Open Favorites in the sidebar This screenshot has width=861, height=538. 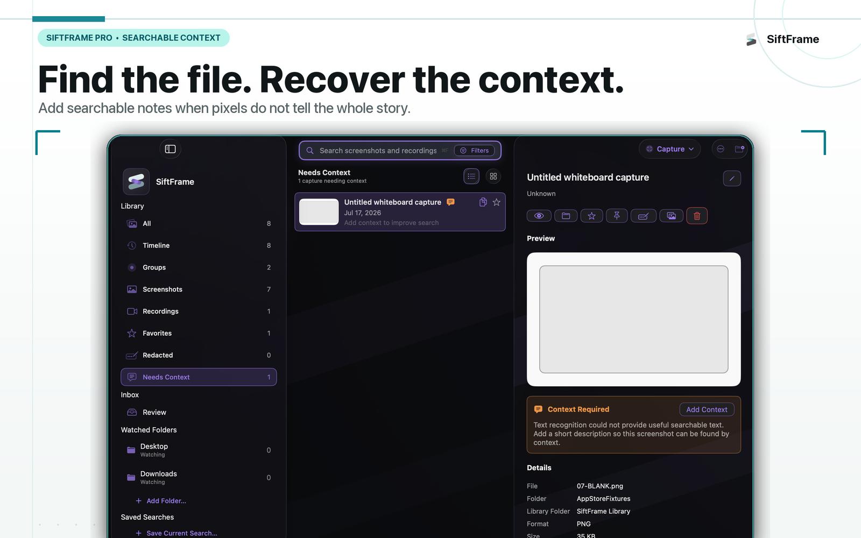tap(199, 334)
